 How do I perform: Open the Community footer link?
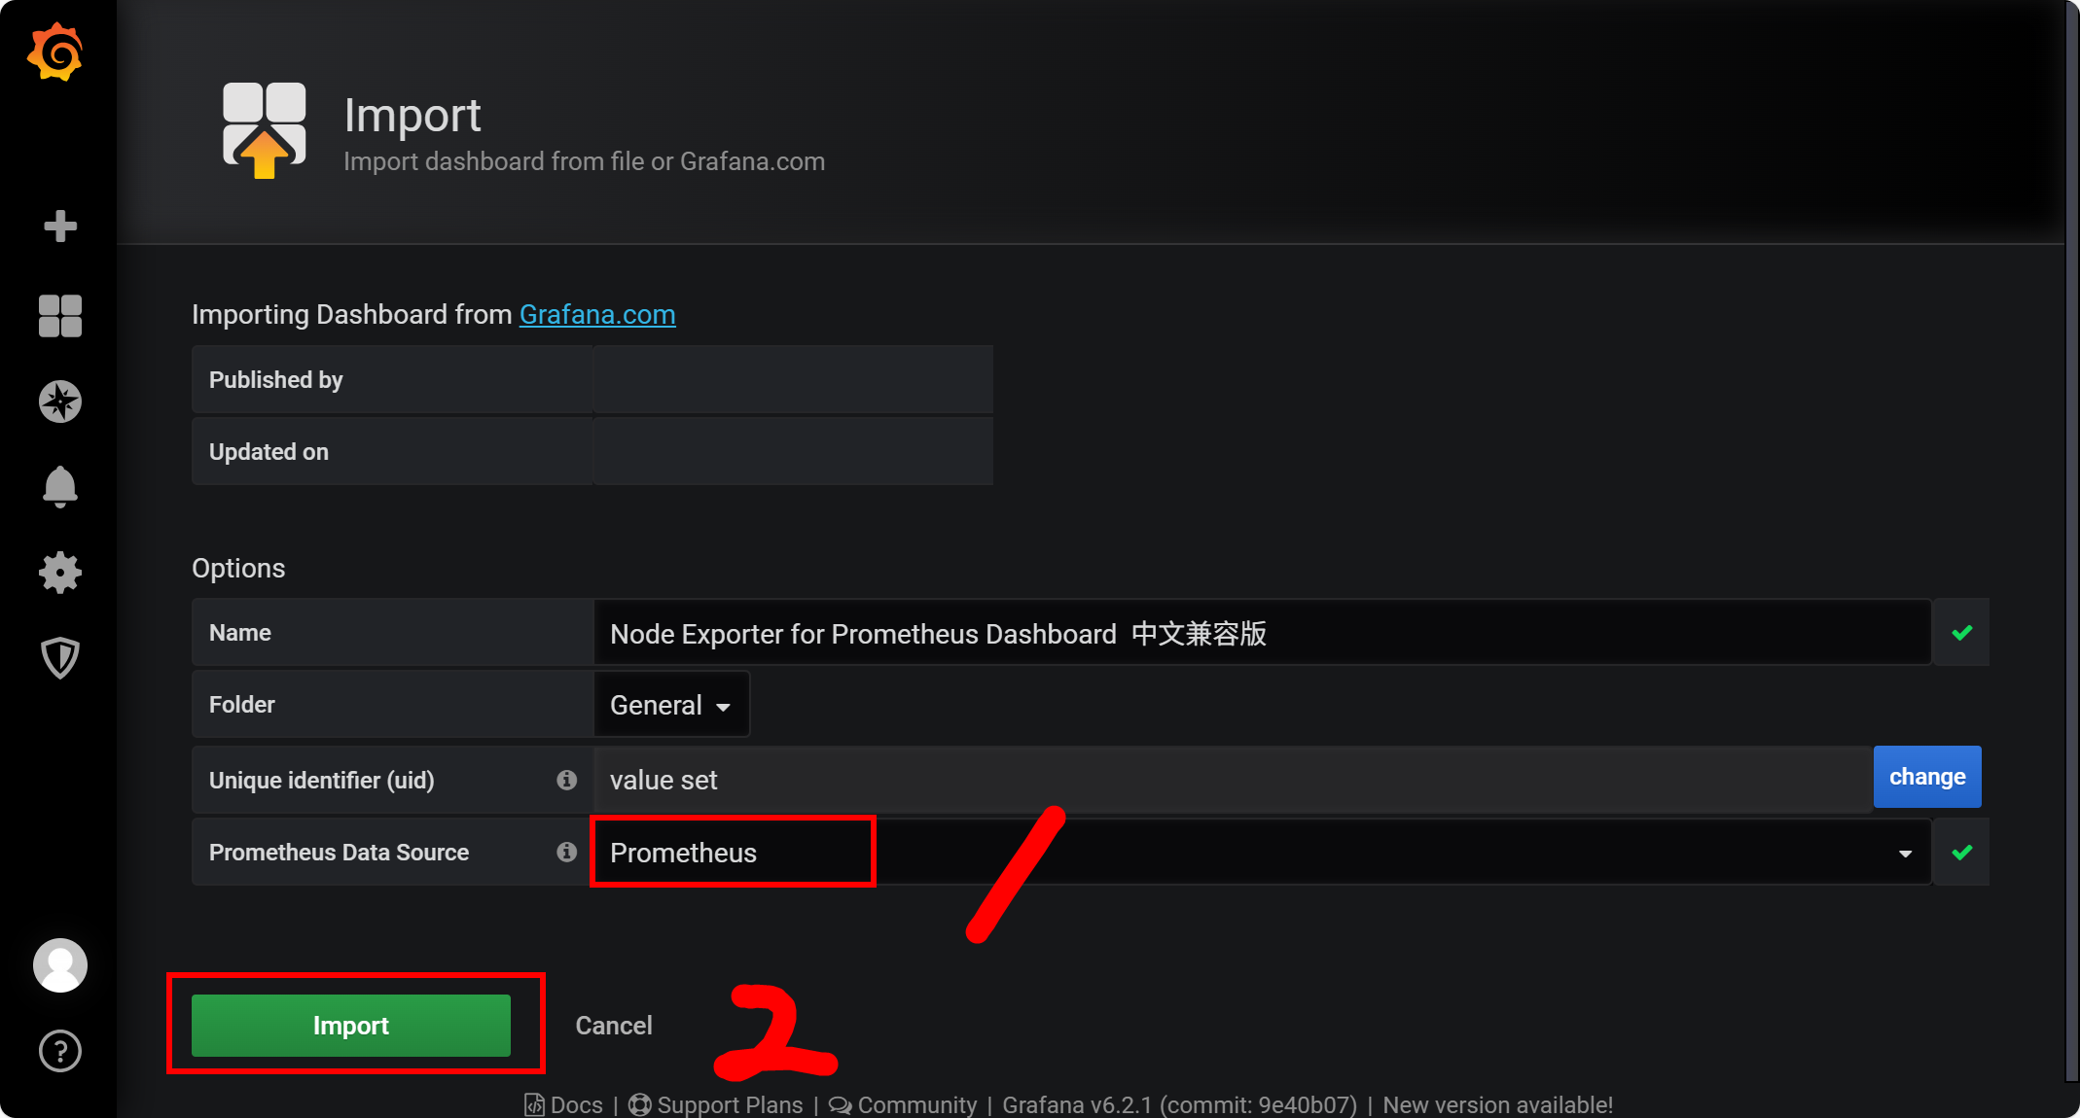(x=903, y=1105)
